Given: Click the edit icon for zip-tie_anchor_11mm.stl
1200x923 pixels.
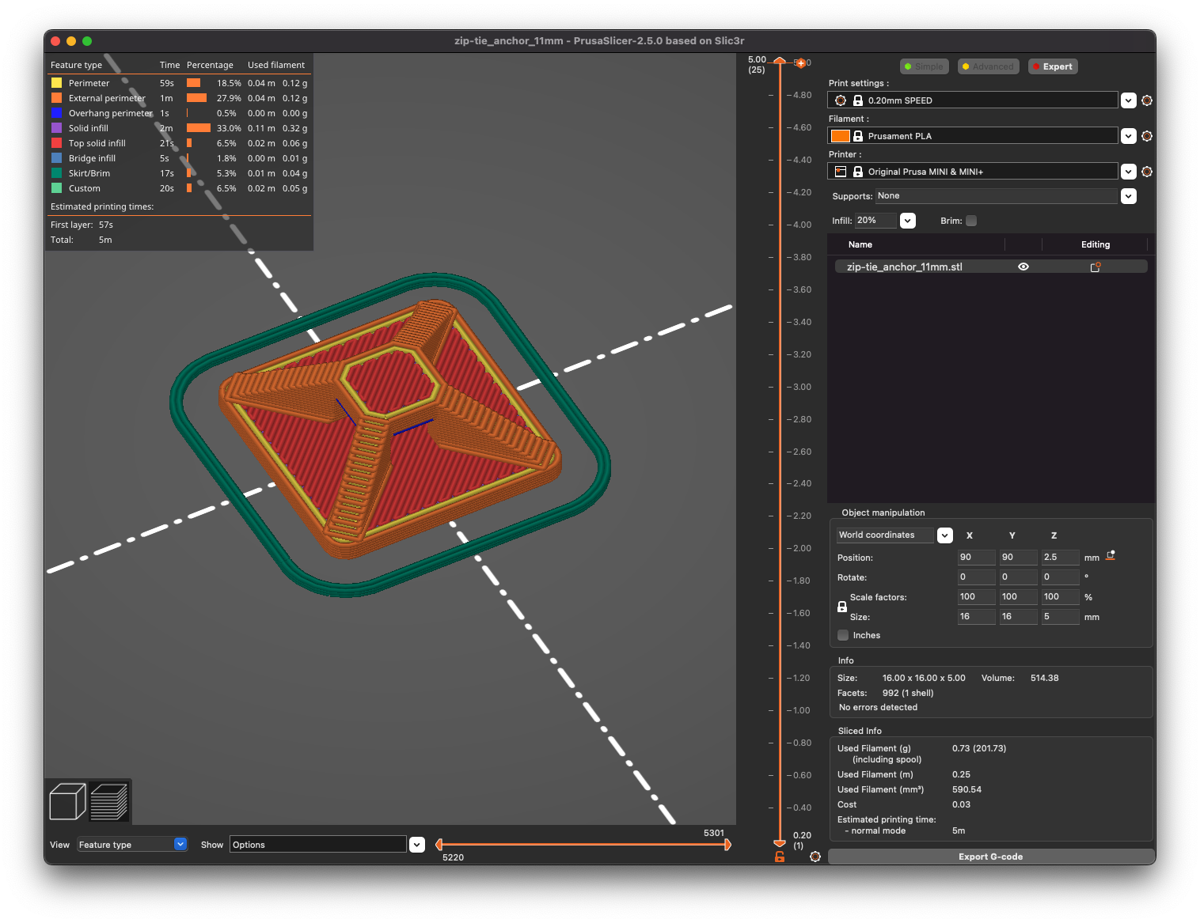Looking at the screenshot, I should 1096,267.
